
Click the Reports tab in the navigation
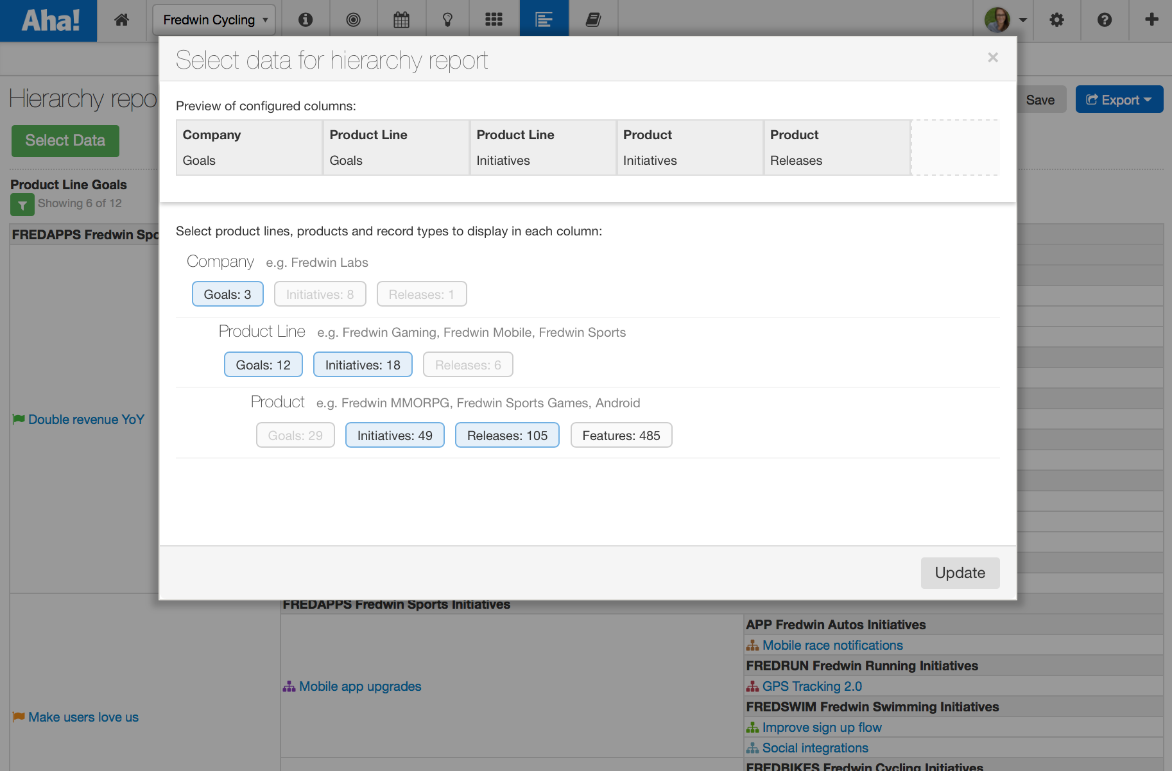544,19
